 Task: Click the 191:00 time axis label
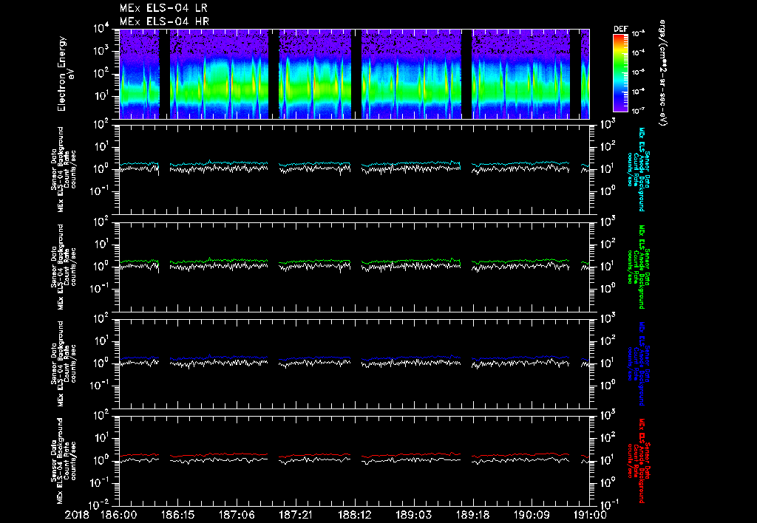coord(589,516)
